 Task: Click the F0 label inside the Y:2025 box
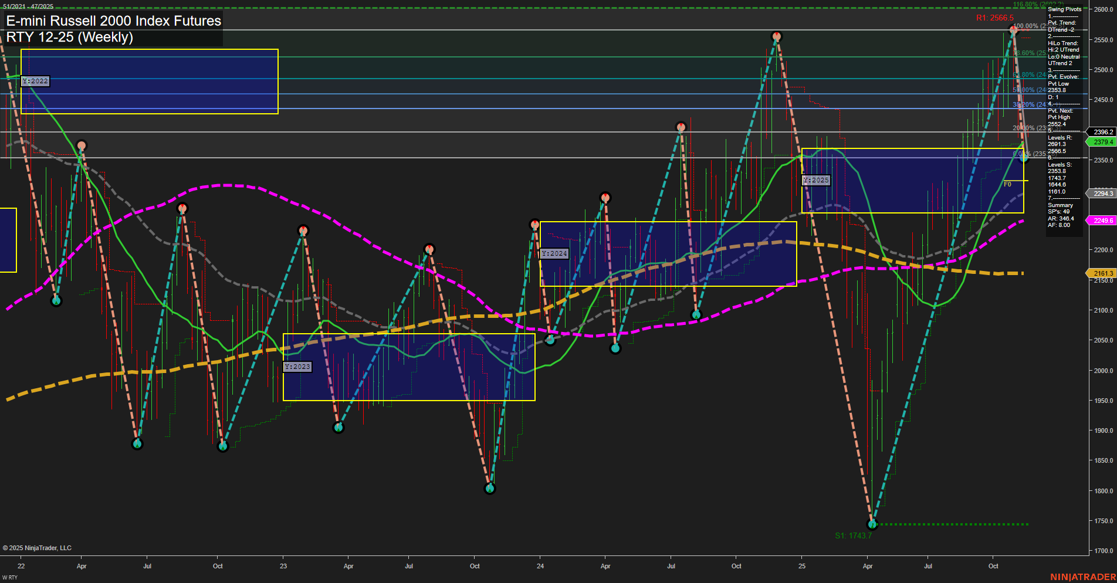pos(1007,183)
